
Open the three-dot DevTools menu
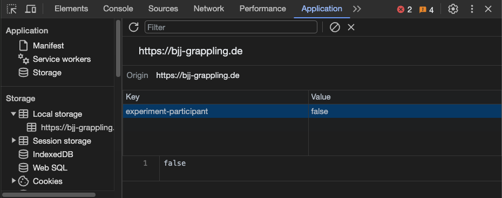click(472, 9)
